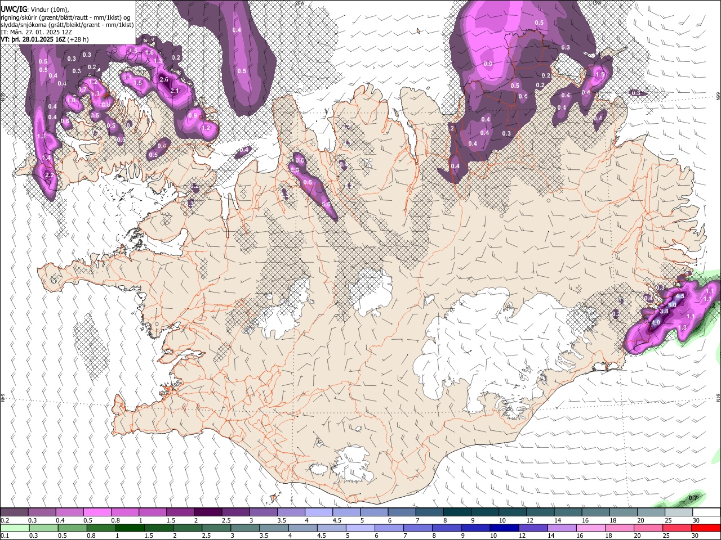Select the darkest purple 2 swatch in upper legend
The width and height of the screenshot is (721, 540).
[208, 512]
